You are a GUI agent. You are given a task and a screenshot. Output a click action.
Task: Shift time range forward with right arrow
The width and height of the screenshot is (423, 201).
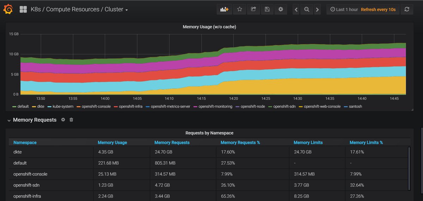coord(317,10)
